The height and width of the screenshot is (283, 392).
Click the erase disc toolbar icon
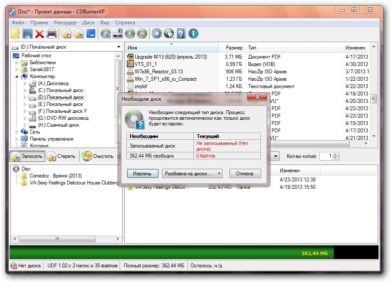click(x=66, y=34)
